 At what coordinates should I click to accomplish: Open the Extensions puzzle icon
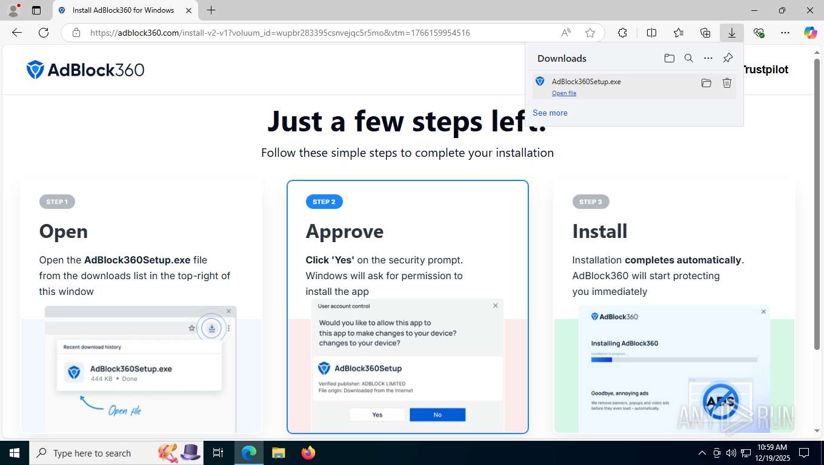click(x=622, y=33)
